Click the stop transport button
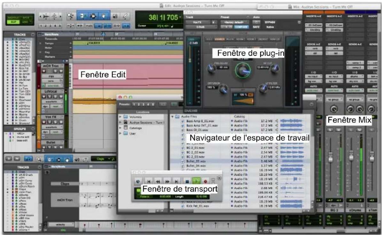The width and height of the screenshot is (382, 235). (x=187, y=181)
